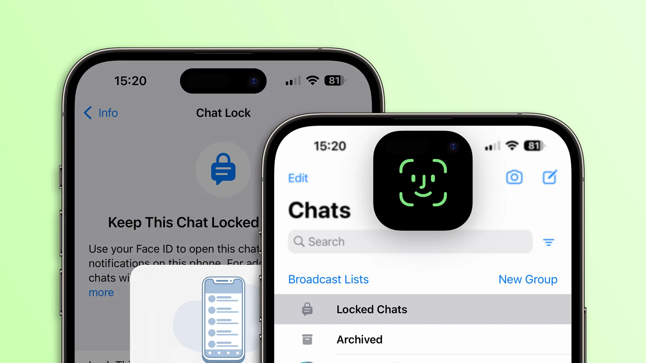Tap the Locked Chats lock icon
Screen dimensions: 646x363
click(307, 309)
